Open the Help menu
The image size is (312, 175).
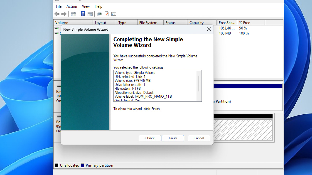(x=98, y=6)
